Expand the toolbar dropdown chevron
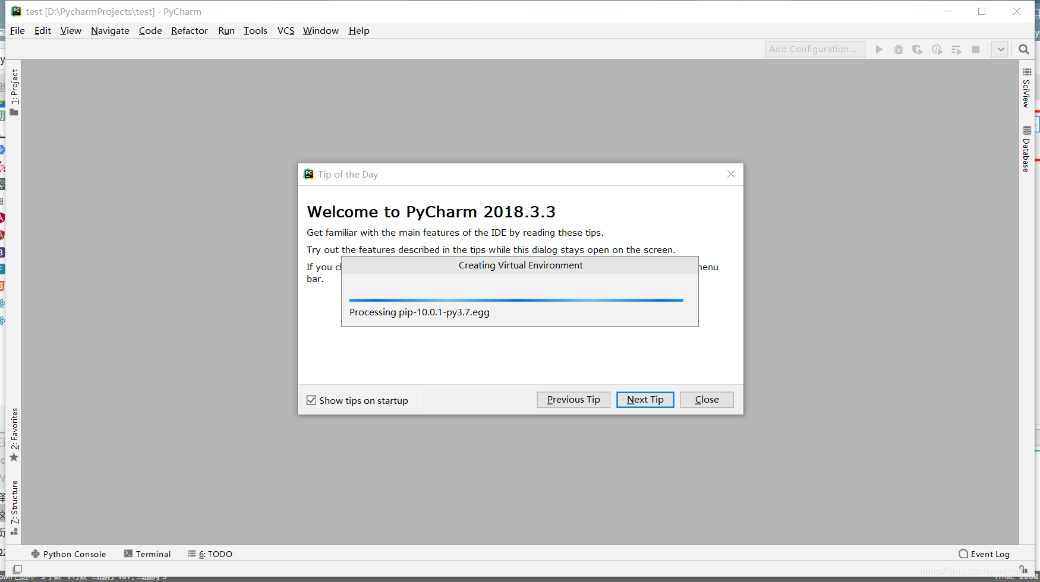1040x582 pixels. pos(1001,49)
